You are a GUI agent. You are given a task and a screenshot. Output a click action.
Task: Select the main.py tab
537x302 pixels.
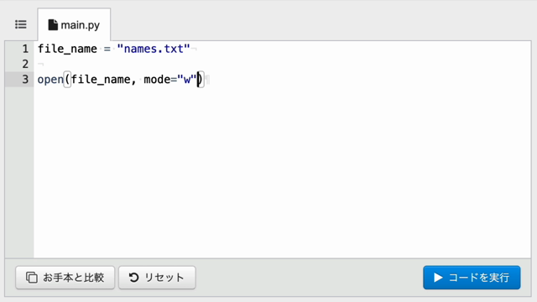pos(74,24)
